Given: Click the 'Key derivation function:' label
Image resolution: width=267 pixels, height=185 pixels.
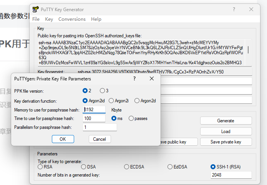Looking at the screenshot, I should click(35, 101).
